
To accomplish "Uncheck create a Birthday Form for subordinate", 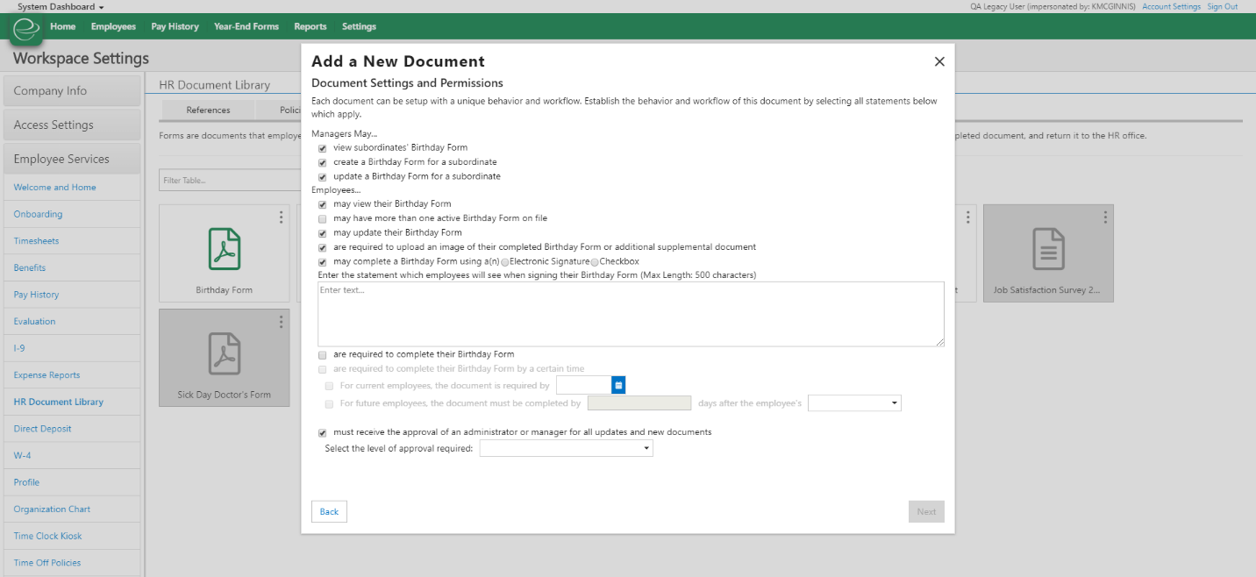I will pos(323,162).
